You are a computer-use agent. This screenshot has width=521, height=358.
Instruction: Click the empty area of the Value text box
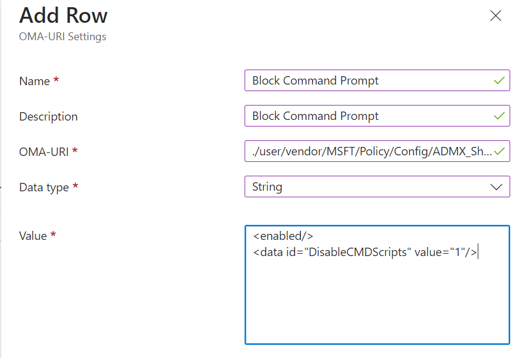click(377, 306)
